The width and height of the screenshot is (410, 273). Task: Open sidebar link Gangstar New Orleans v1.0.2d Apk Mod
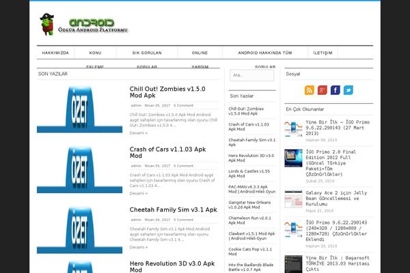pos(249,205)
